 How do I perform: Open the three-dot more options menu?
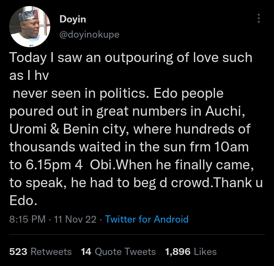(259, 18)
